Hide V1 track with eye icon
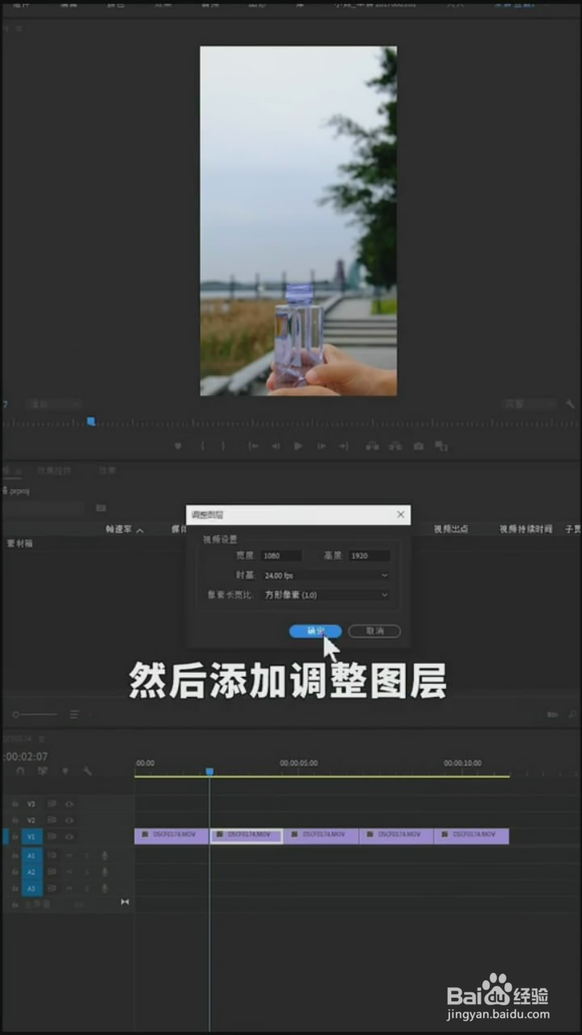The image size is (582, 1035). point(70,836)
